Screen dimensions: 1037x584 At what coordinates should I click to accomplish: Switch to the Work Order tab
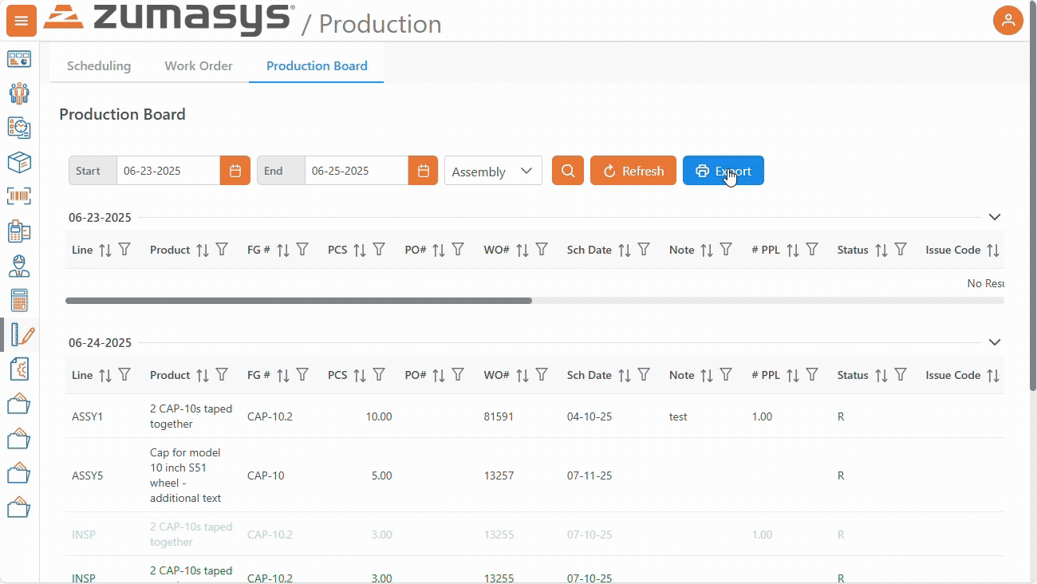tap(198, 65)
